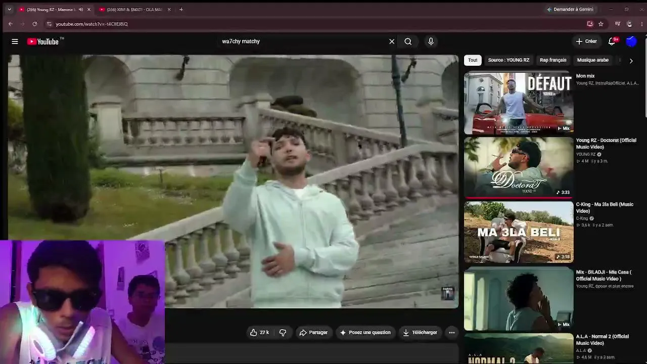The height and width of the screenshot is (364, 647).
Task: Click the install app icon in address bar
Action: click(590, 24)
